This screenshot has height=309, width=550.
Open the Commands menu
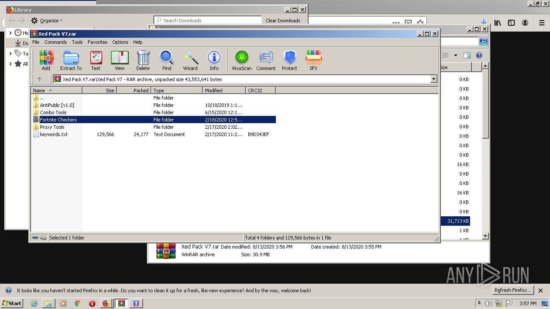coord(55,42)
